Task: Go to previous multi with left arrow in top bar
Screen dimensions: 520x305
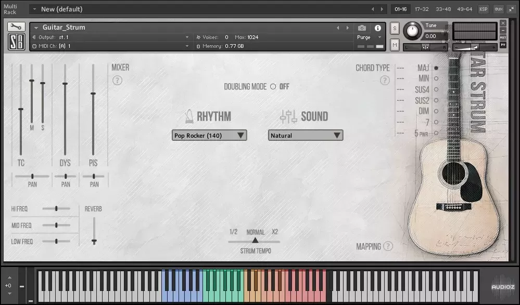Action: [x=373, y=9]
